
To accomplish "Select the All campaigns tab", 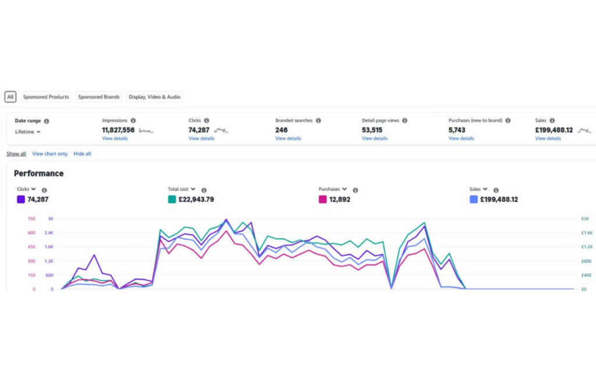I will click(x=10, y=97).
